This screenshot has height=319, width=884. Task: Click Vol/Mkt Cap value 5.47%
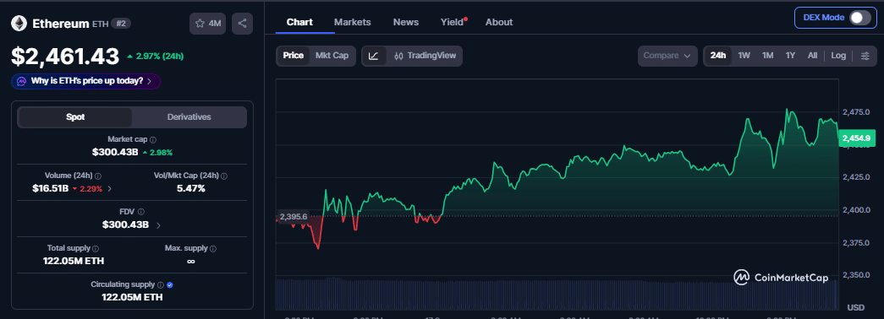pos(191,188)
